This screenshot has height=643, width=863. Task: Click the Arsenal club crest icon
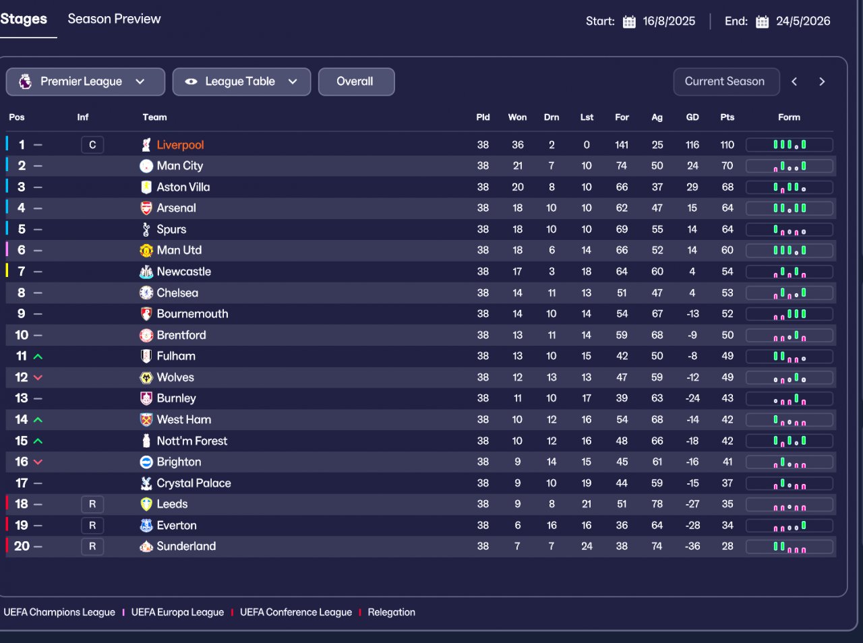146,208
